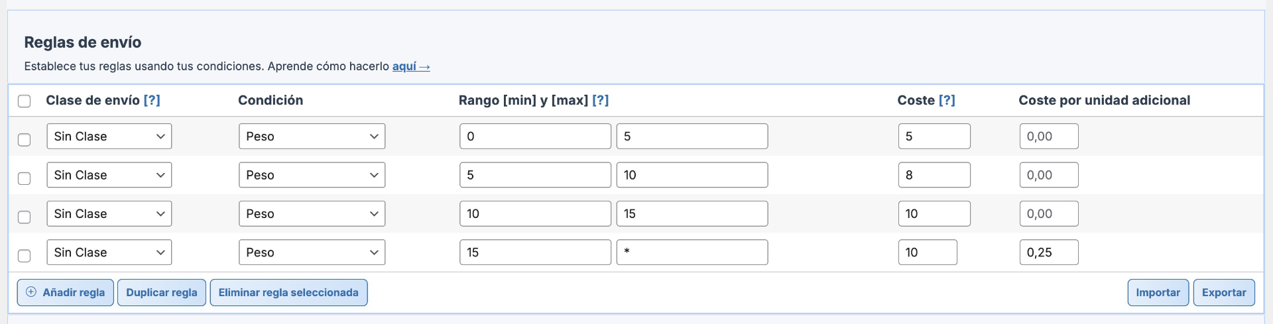Click the help icon beside Coste header
This screenshot has width=1273, height=324.
(x=947, y=101)
